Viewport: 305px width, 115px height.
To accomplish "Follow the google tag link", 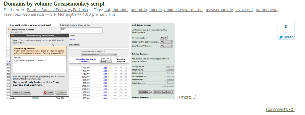I will click(155, 10).
